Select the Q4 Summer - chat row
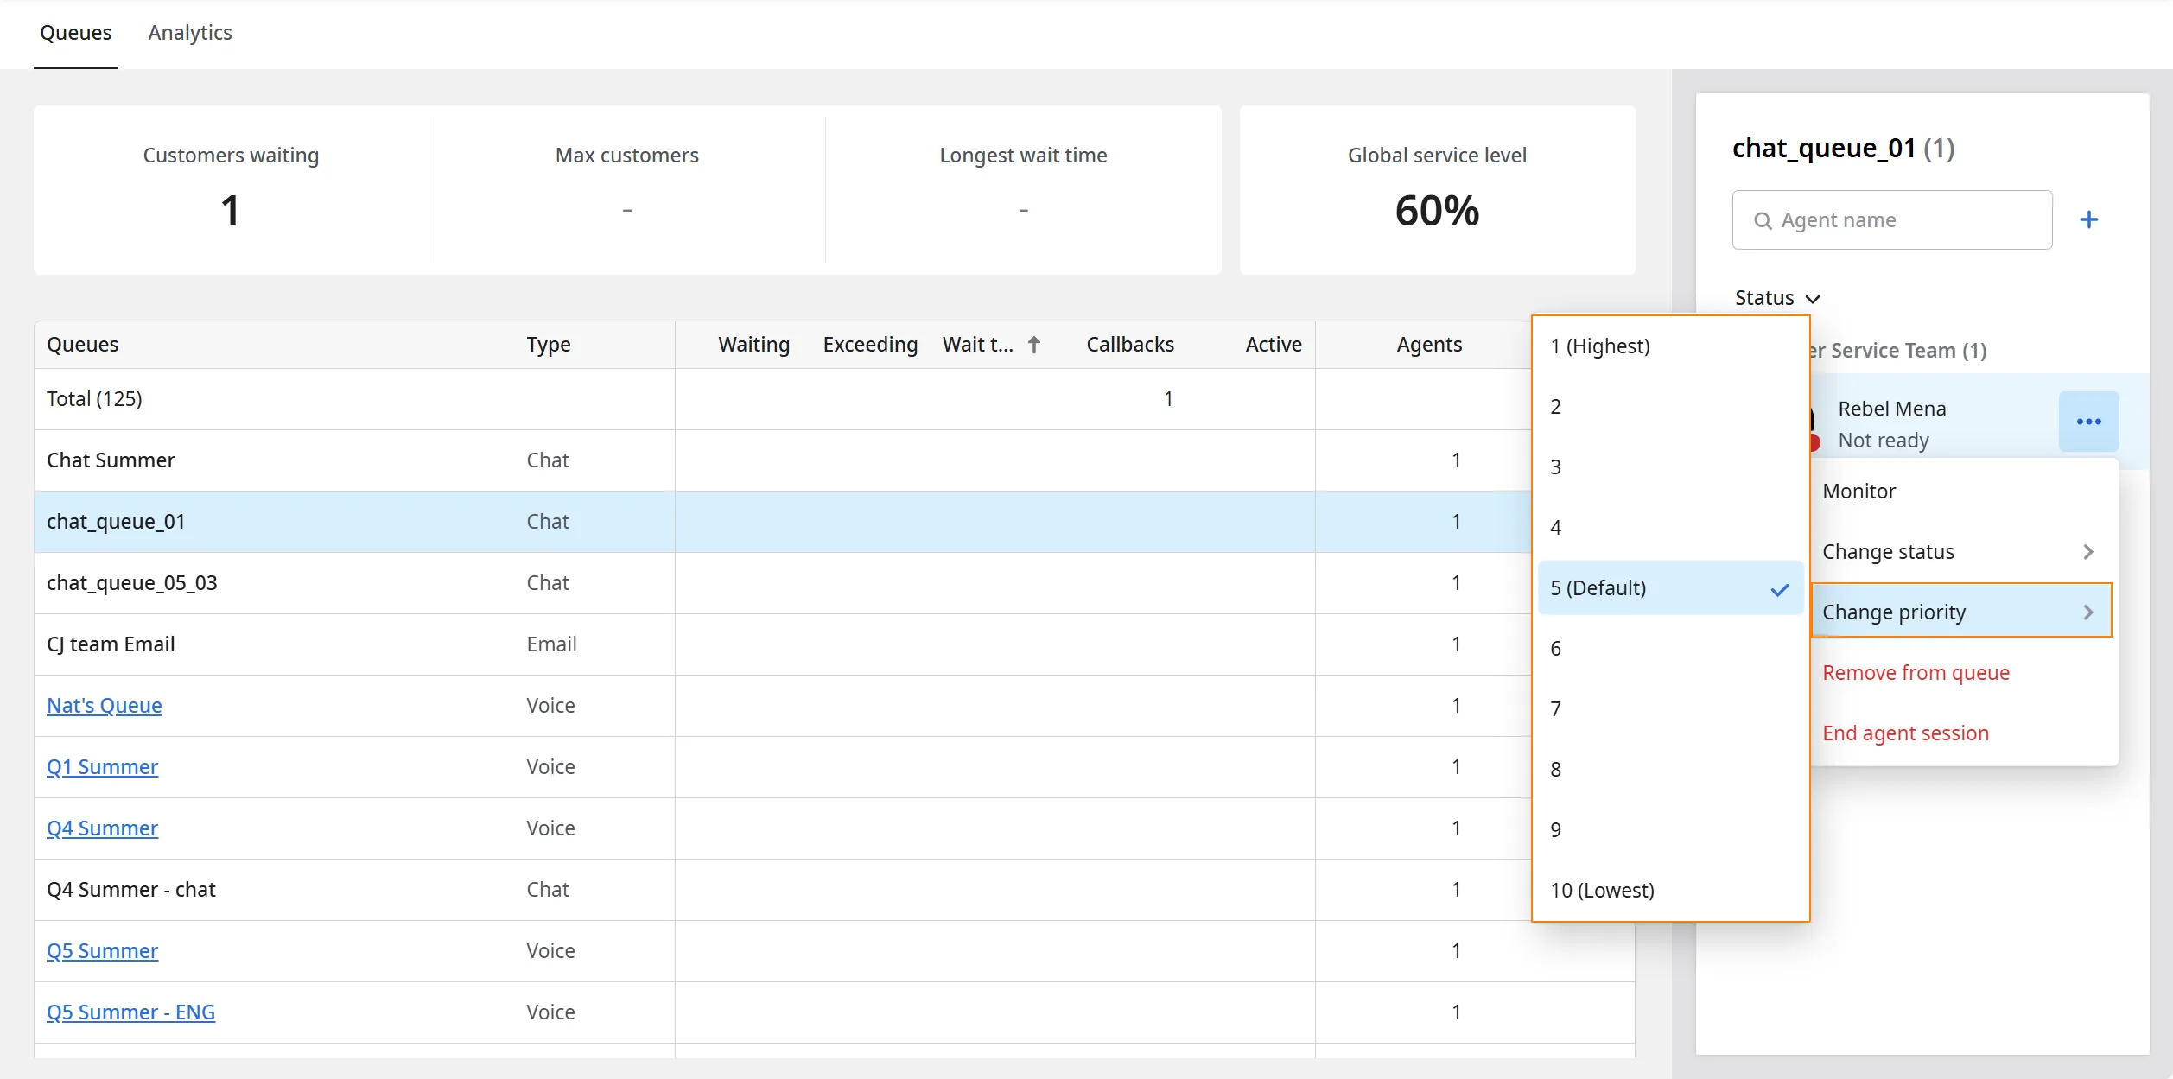The height and width of the screenshot is (1079, 2173). tap(783, 889)
